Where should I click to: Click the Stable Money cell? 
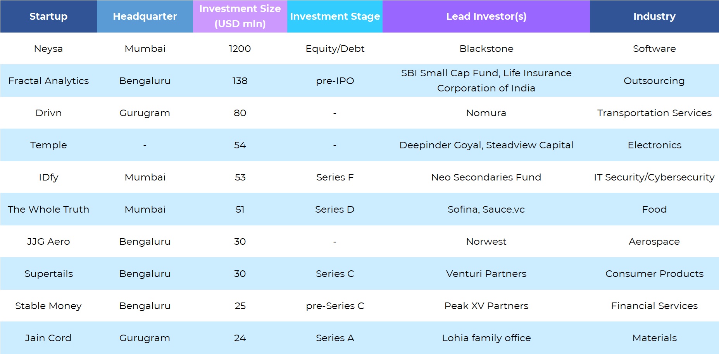pos(48,306)
